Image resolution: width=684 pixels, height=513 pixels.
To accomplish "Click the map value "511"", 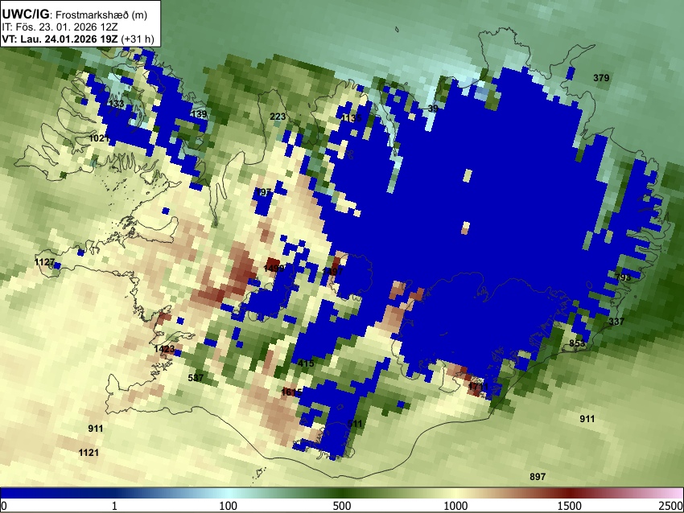I will [355, 424].
